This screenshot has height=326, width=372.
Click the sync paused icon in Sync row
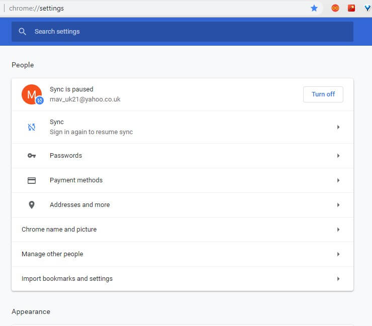pyautogui.click(x=32, y=127)
